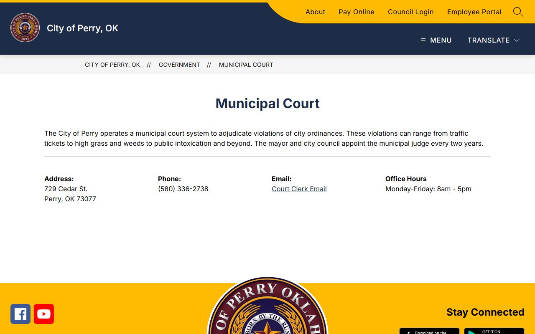Click the address 729 Cedar St.
The width and height of the screenshot is (535, 334).
(x=66, y=189)
